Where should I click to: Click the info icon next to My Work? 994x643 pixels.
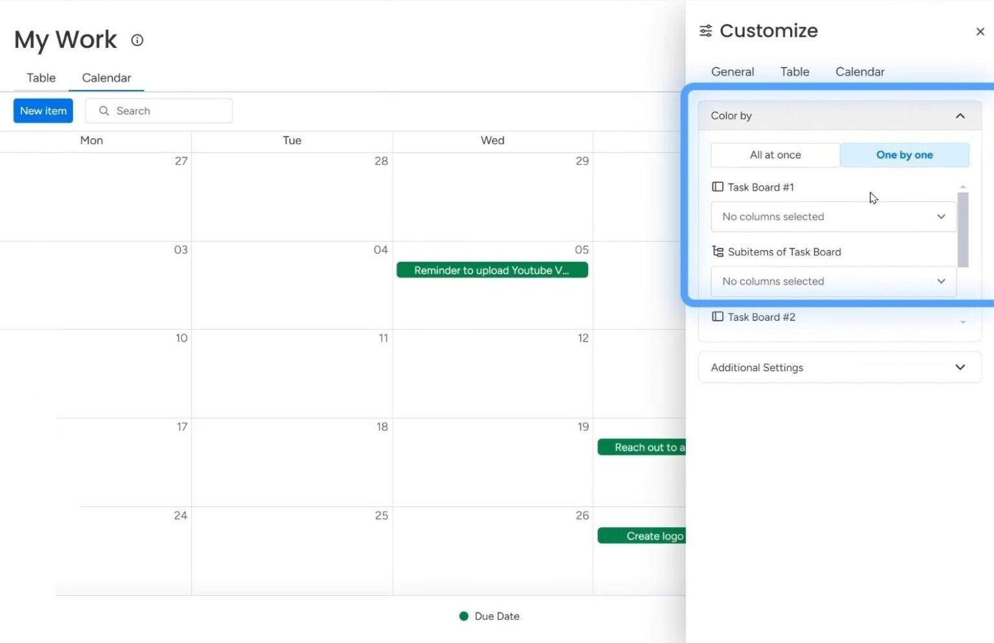pyautogui.click(x=137, y=40)
